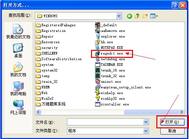This screenshot has width=189, height=139.
Task: Go to 桌面 in places bar
Action: tap(18, 51)
